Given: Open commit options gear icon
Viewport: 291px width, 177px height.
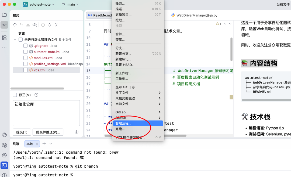Looking at the screenshot, I should pos(77,132).
